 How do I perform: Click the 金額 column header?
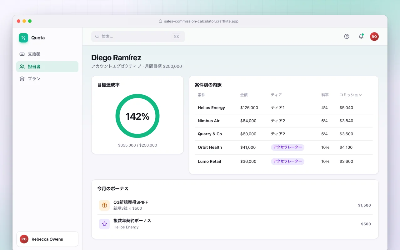[244, 95]
